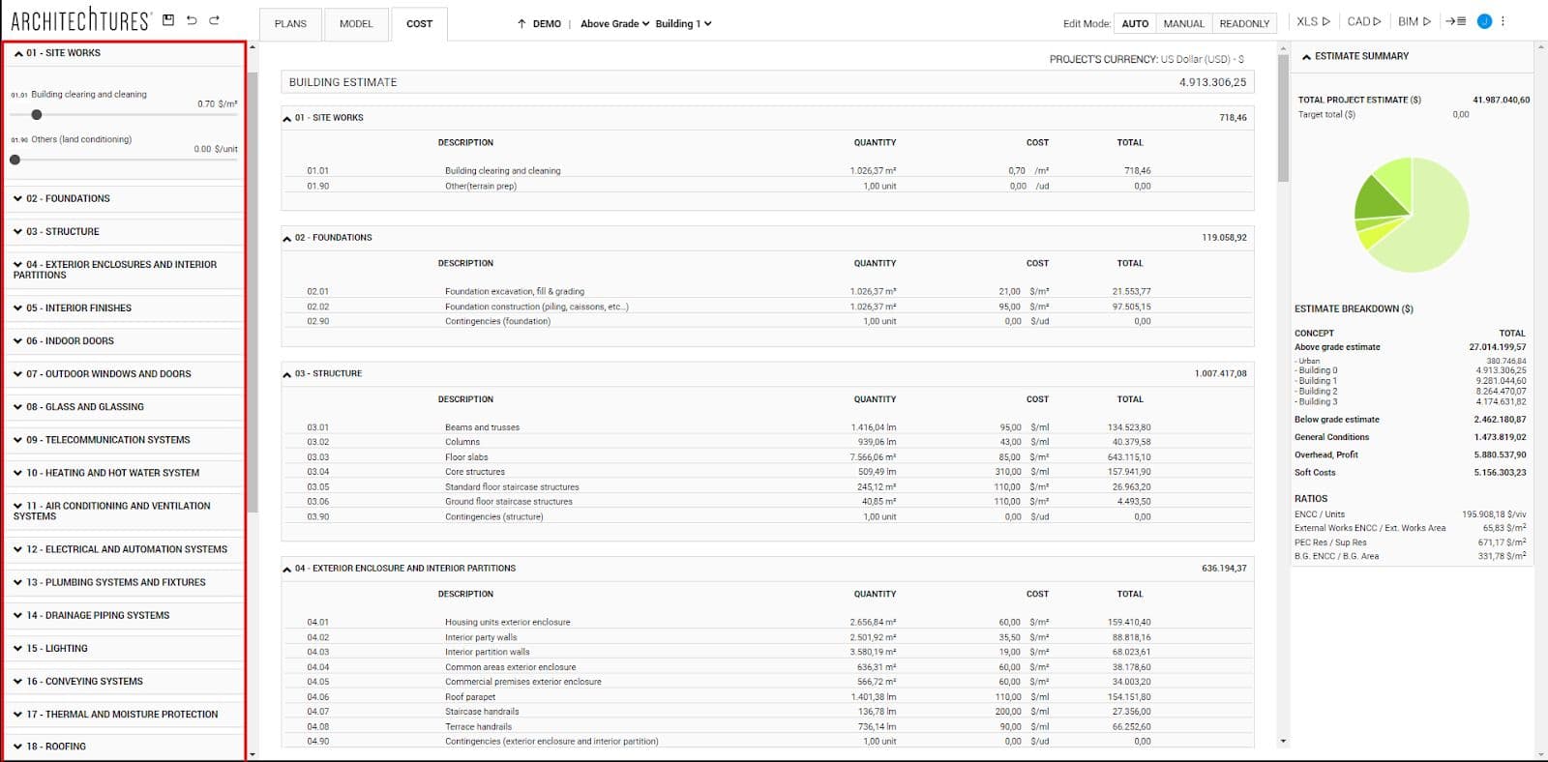1548x762 pixels.
Task: Select the Floor slabs row
Action: point(768,457)
